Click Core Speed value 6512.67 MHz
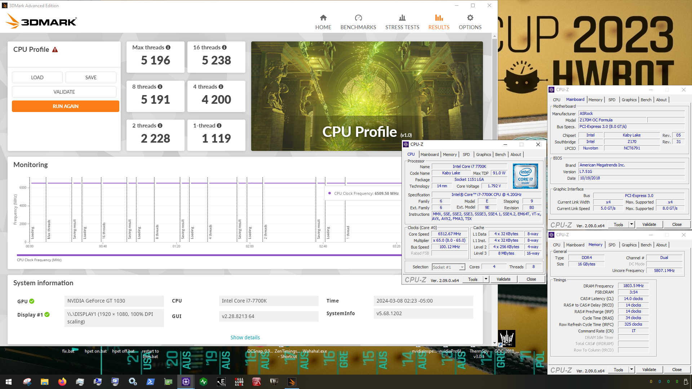 (449, 234)
